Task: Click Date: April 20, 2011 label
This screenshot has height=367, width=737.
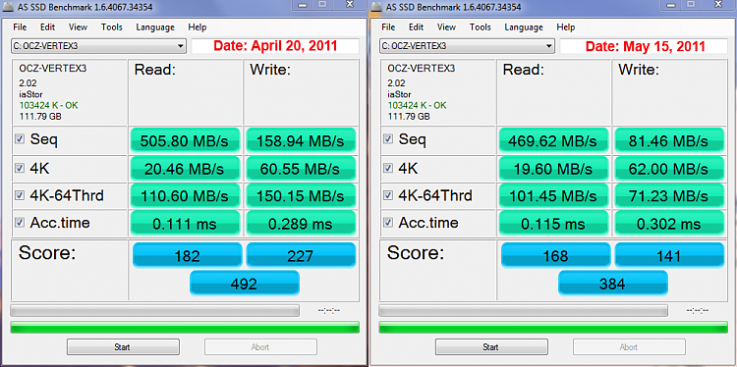Action: [275, 46]
